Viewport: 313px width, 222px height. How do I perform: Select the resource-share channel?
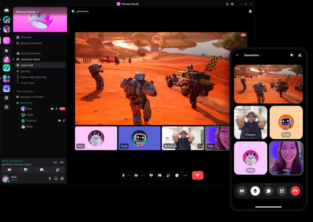coord(40,60)
